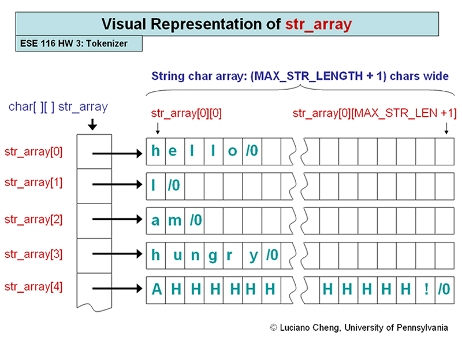Select the String char array MAX_STR_LENGTH heading

[x=300, y=76]
